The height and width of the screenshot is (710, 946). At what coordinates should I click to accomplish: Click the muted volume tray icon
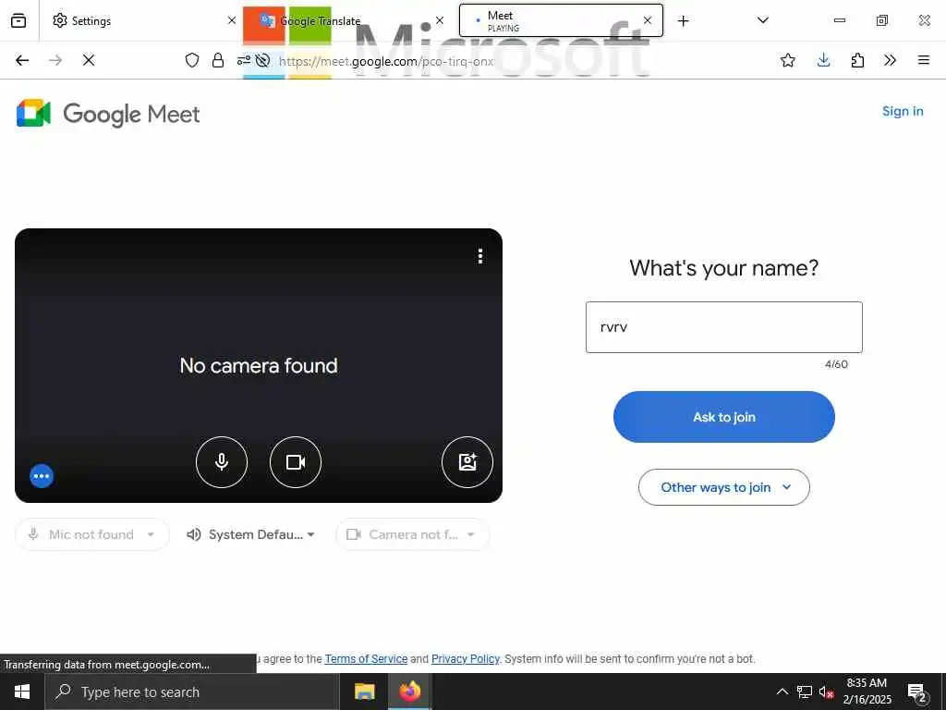click(x=826, y=692)
